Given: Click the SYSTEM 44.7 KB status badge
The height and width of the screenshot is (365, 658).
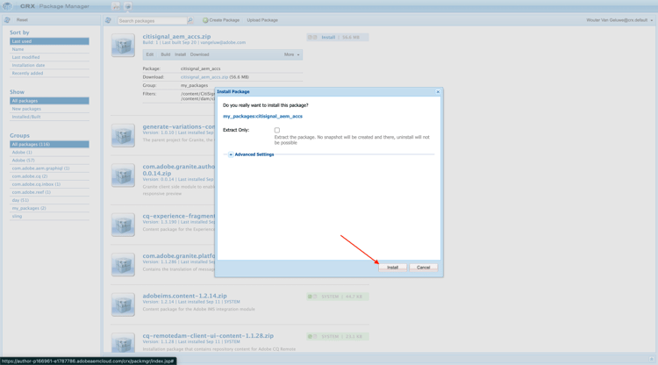Looking at the screenshot, I should (x=338, y=297).
